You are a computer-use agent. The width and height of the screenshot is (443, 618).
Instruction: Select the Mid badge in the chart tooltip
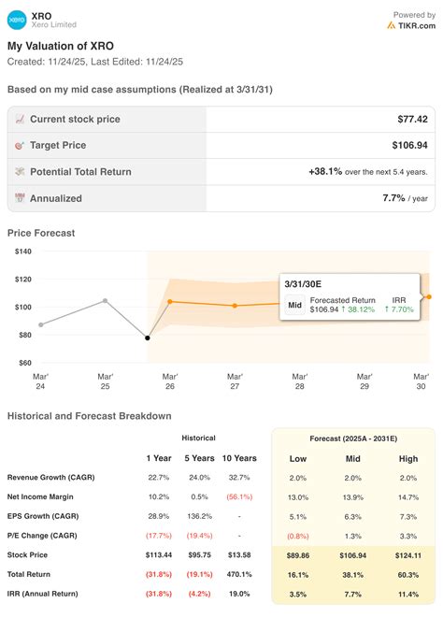coord(294,305)
